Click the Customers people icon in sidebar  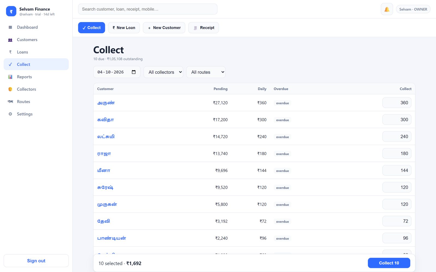(x=10, y=40)
